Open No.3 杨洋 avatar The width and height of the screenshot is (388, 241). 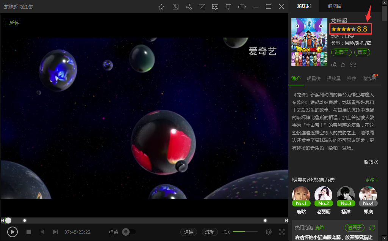coord(346,196)
